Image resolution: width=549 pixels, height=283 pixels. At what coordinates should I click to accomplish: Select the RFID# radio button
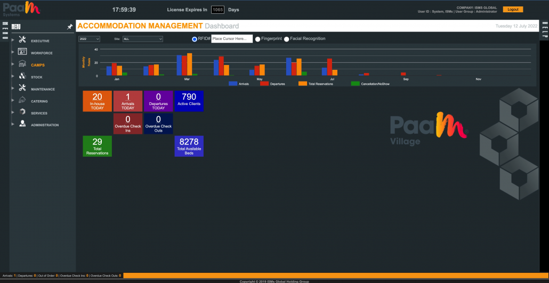(195, 39)
